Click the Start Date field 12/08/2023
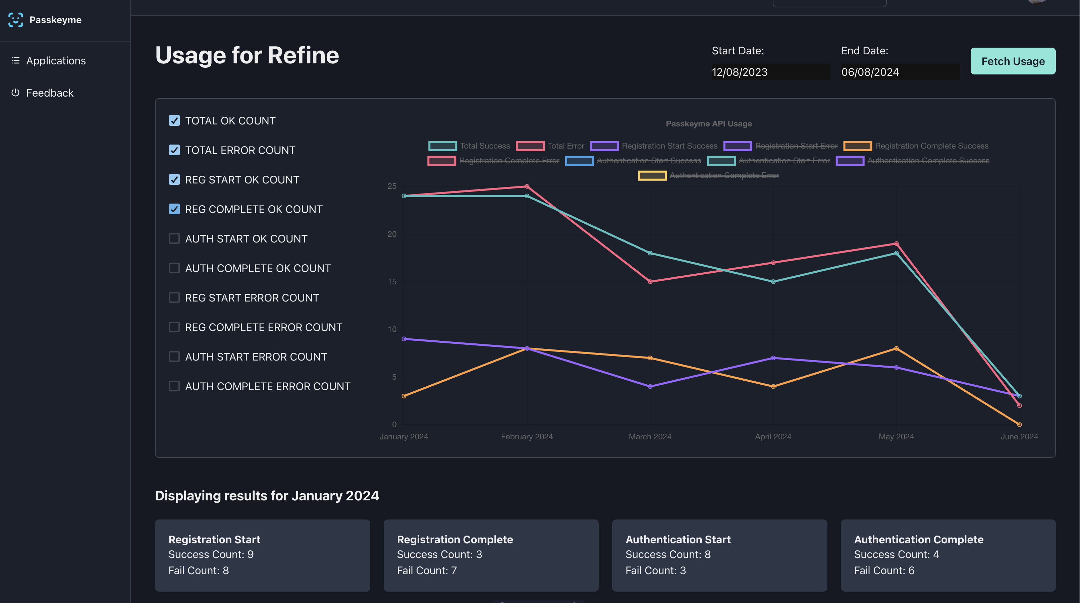1080x603 pixels. [x=771, y=72]
